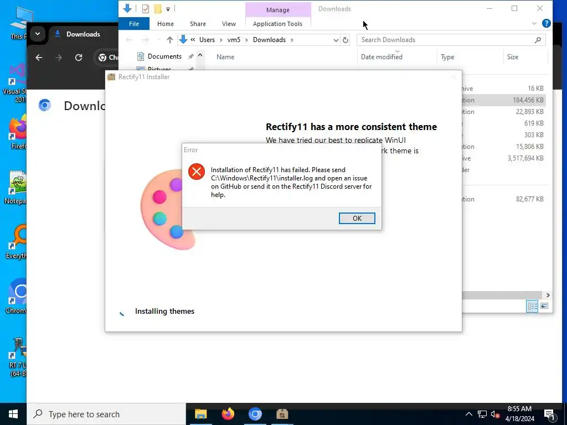Open the Everything desktop shortcut

coord(16,241)
